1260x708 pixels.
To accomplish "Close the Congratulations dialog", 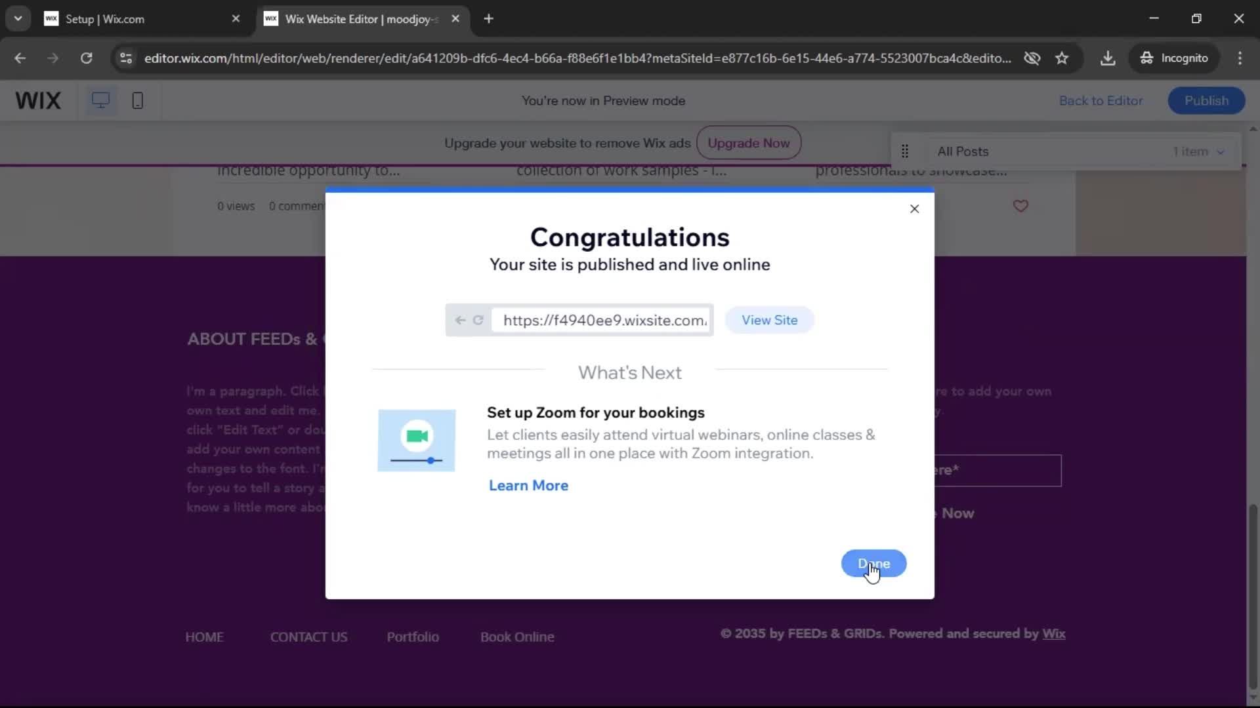I will point(914,208).
